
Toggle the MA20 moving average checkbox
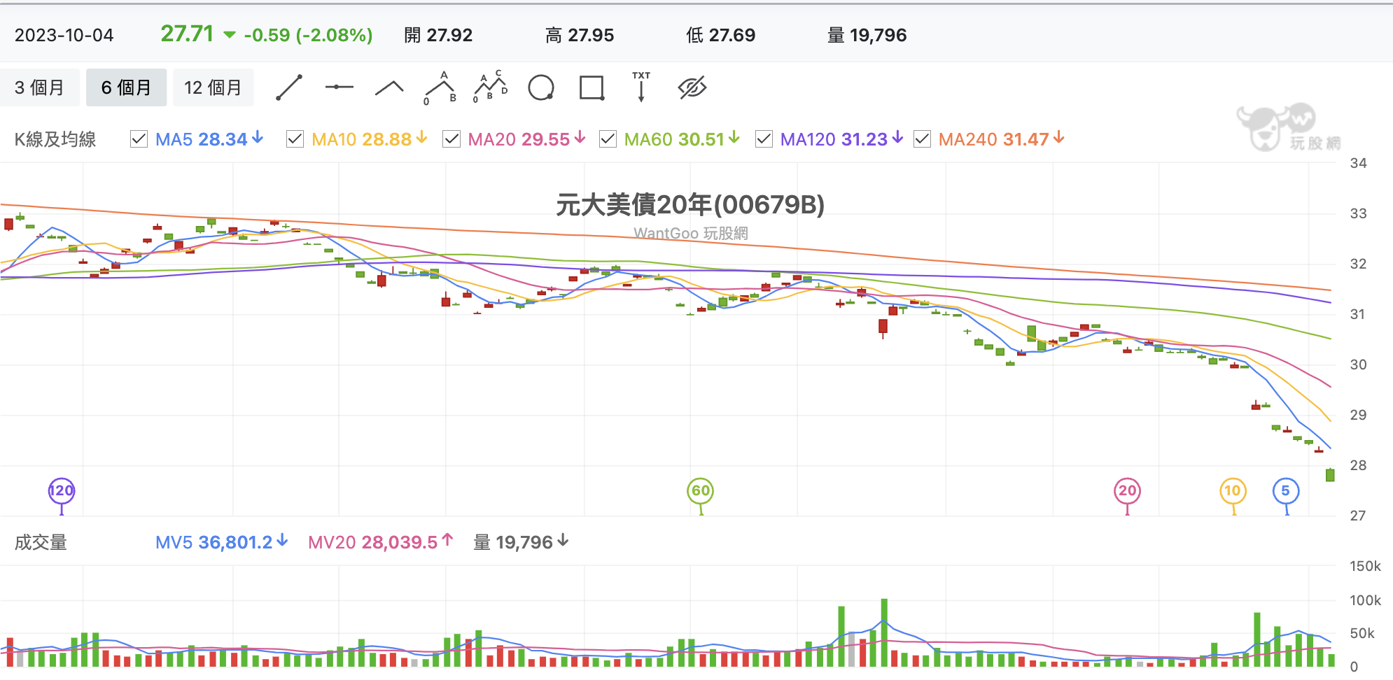tap(451, 139)
